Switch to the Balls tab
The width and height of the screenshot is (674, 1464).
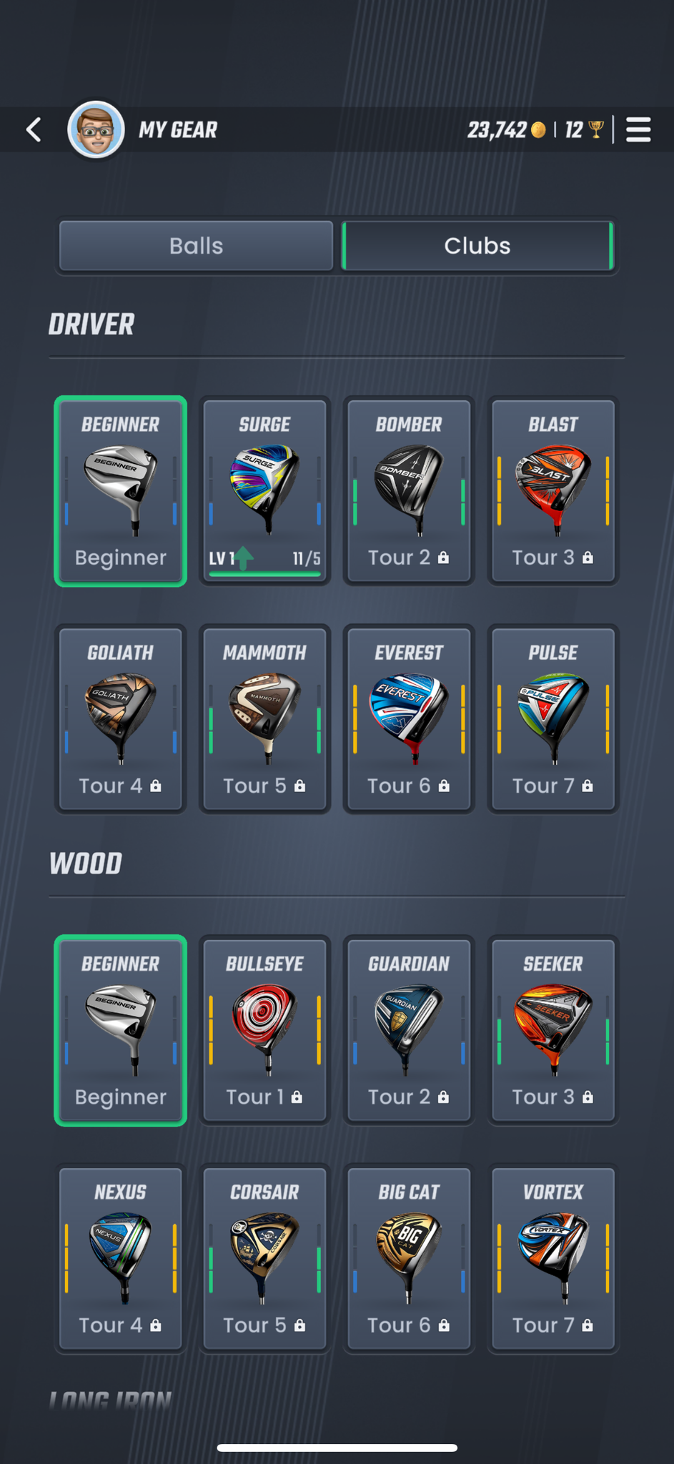point(196,246)
